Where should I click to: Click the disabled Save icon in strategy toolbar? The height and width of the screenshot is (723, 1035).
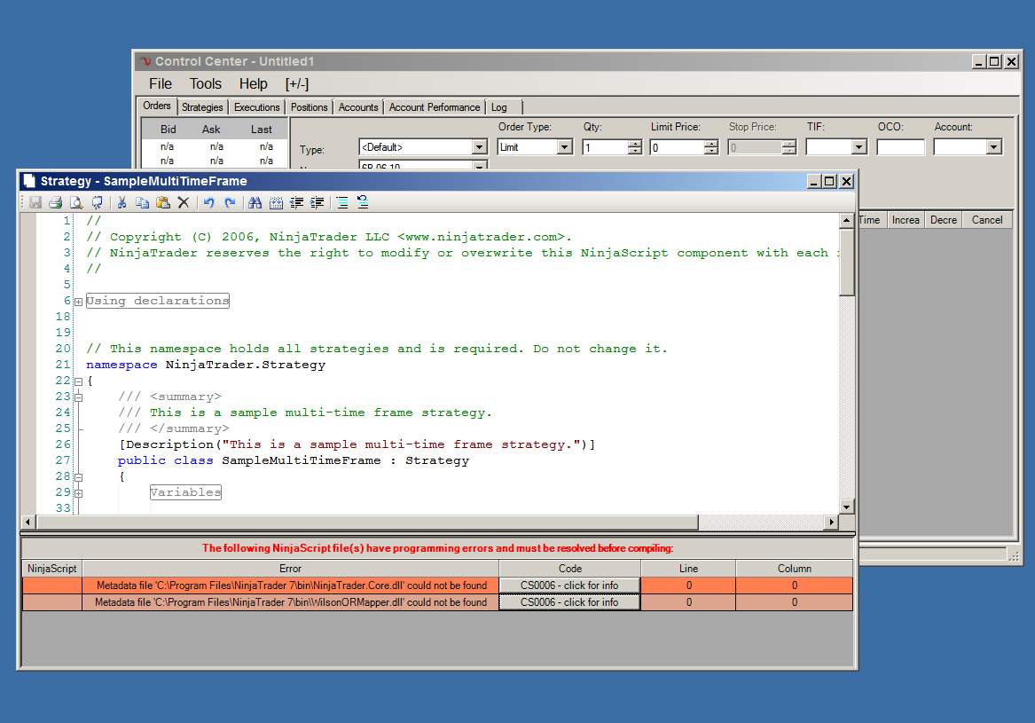click(x=35, y=202)
